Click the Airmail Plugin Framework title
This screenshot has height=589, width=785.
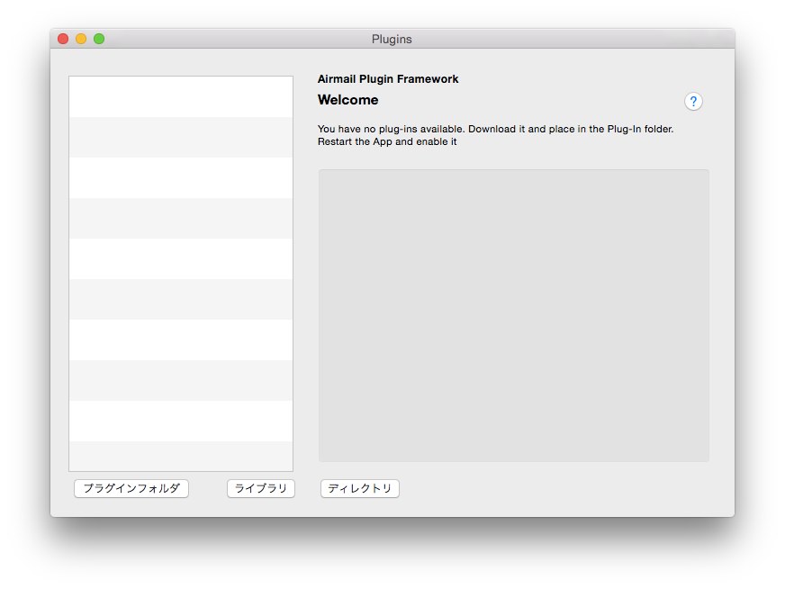(388, 79)
